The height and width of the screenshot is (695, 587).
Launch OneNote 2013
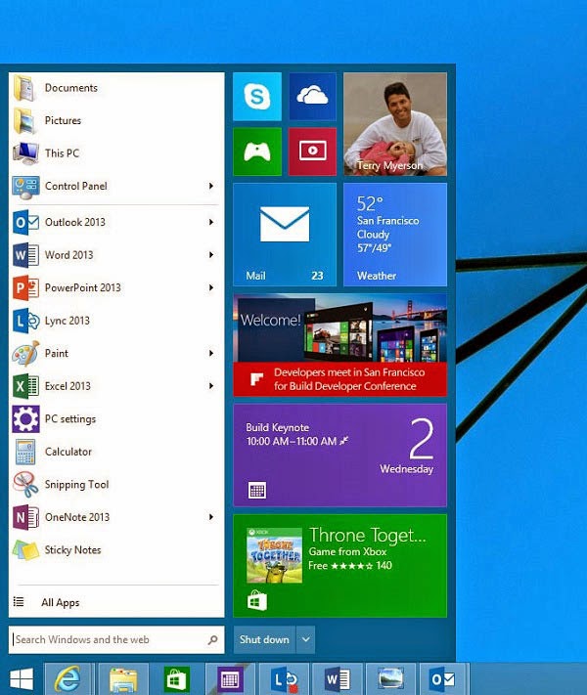point(116,517)
